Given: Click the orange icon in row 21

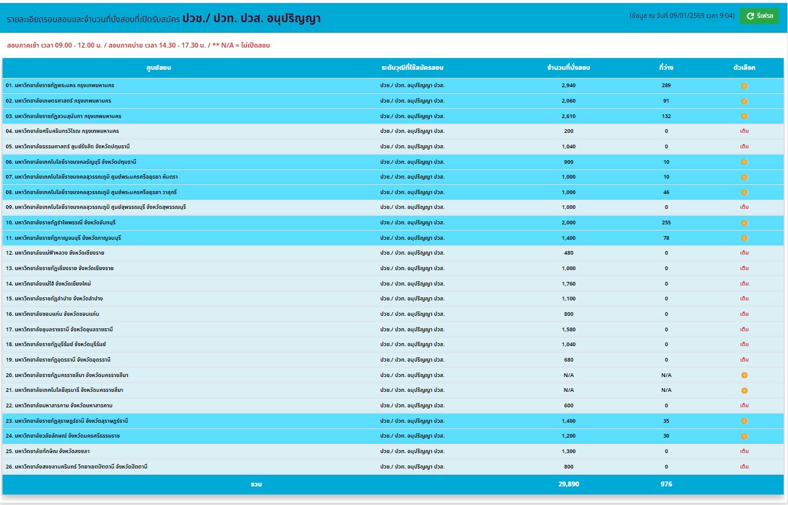Looking at the screenshot, I should (x=744, y=391).
